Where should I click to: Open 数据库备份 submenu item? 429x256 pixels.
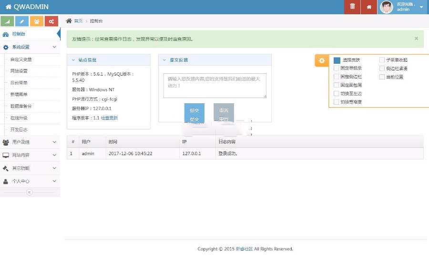21,106
